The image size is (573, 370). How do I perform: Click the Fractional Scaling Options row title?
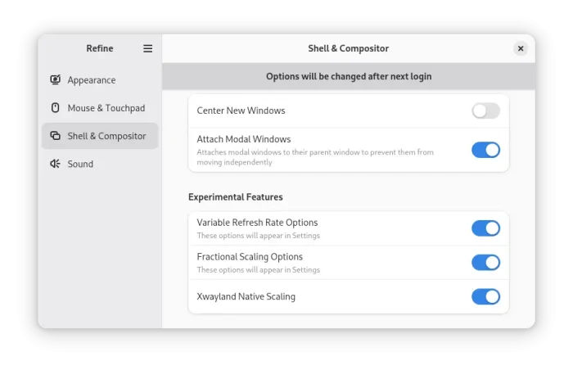click(x=250, y=257)
